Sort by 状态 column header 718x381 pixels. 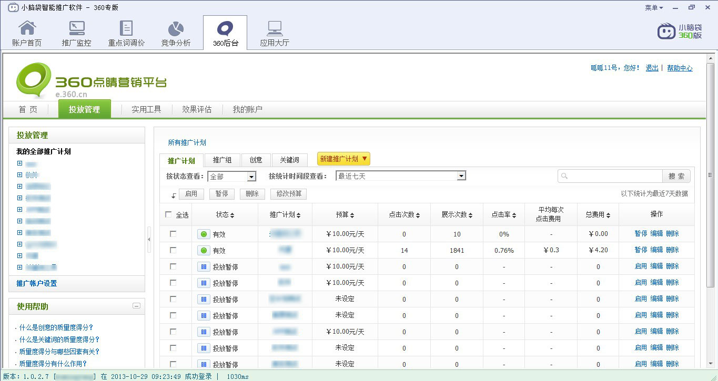[x=225, y=215]
